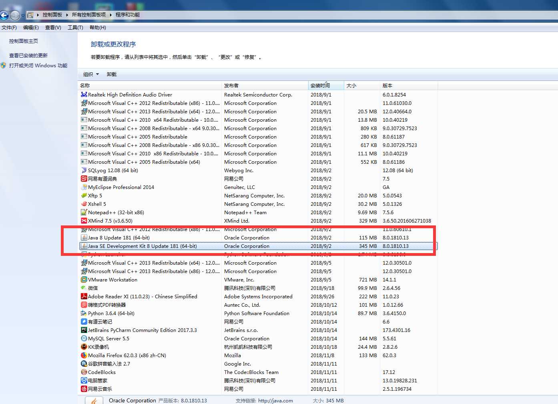The width and height of the screenshot is (558, 404).
Task: Click the Adobe Reader XI icon
Action: [84, 296]
